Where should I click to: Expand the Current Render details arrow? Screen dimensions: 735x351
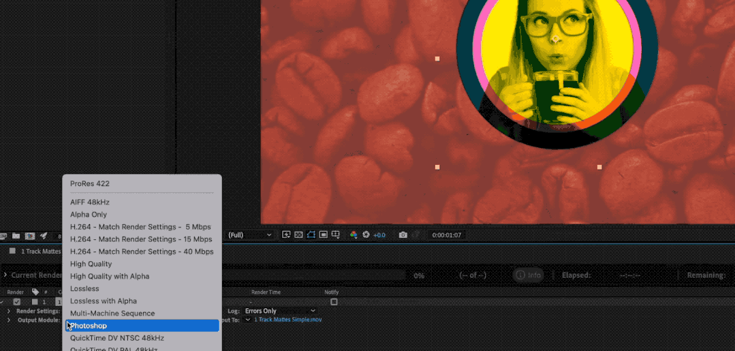(5, 275)
